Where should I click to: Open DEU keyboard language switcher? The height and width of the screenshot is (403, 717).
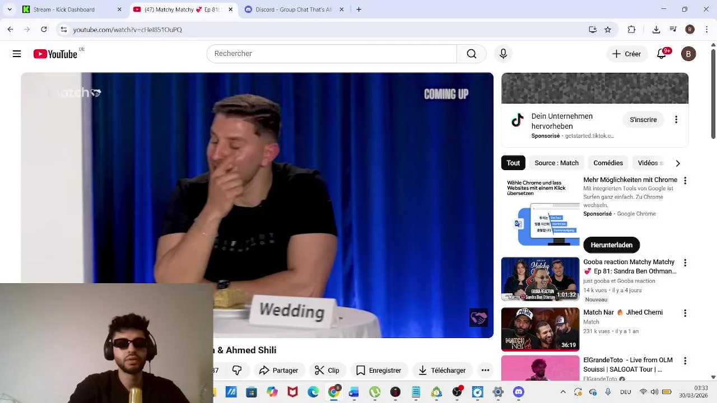626,392
